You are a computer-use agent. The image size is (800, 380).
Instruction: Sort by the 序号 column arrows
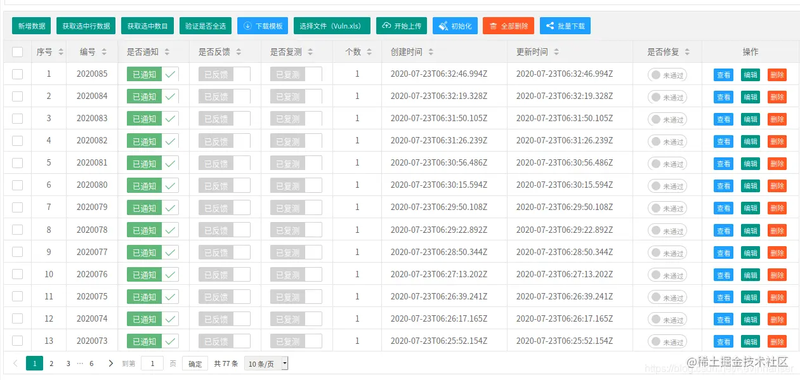tap(60, 52)
